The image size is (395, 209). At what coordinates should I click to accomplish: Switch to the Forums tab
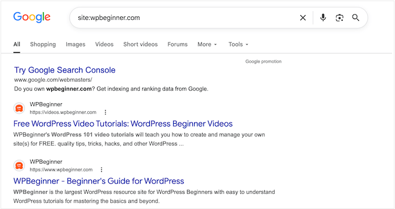(x=177, y=44)
